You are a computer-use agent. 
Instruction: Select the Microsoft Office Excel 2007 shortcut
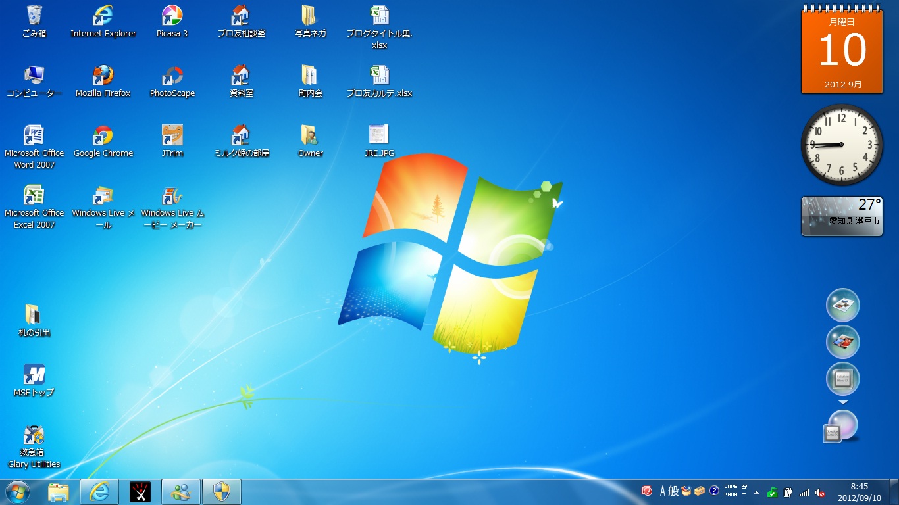(34, 207)
